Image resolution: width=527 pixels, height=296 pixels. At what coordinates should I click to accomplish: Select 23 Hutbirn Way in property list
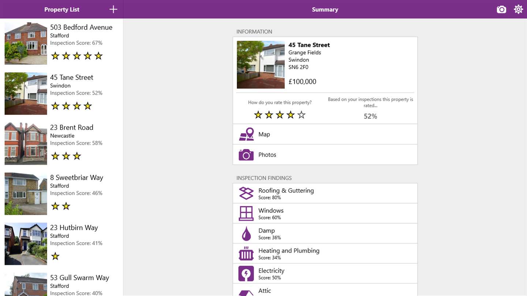61,244
